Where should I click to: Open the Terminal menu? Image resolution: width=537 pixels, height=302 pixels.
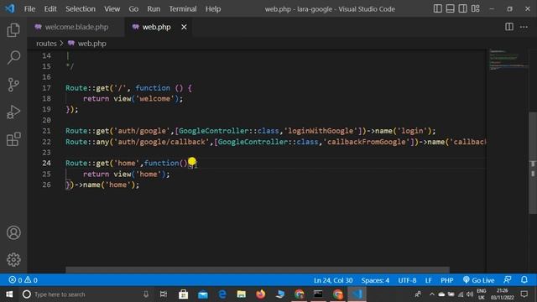click(x=183, y=9)
